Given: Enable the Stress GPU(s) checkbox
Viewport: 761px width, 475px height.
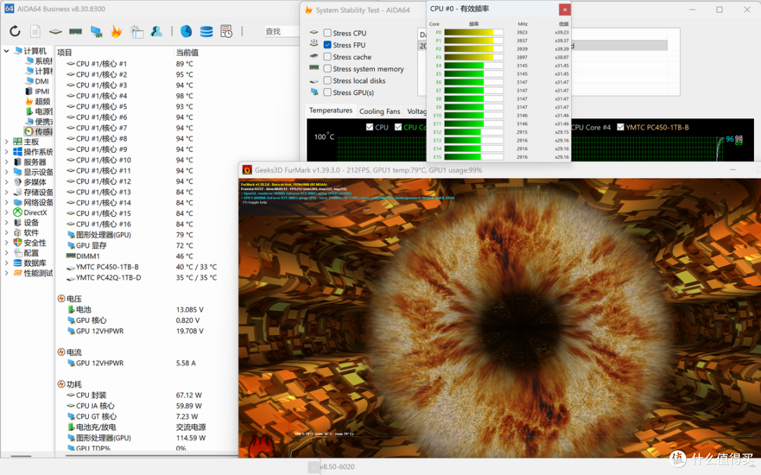Looking at the screenshot, I should click(x=328, y=93).
